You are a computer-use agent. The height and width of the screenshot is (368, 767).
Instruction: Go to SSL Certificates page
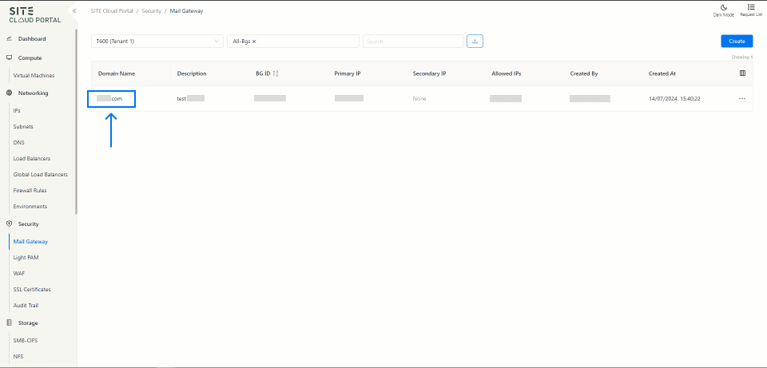32,290
